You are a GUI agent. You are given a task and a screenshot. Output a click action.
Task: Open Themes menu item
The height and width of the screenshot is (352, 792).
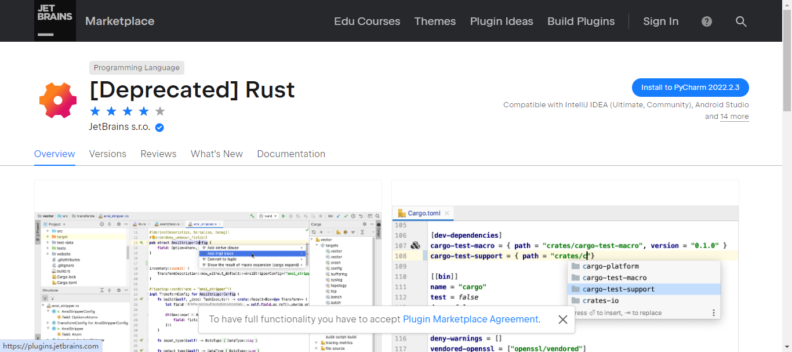(435, 21)
